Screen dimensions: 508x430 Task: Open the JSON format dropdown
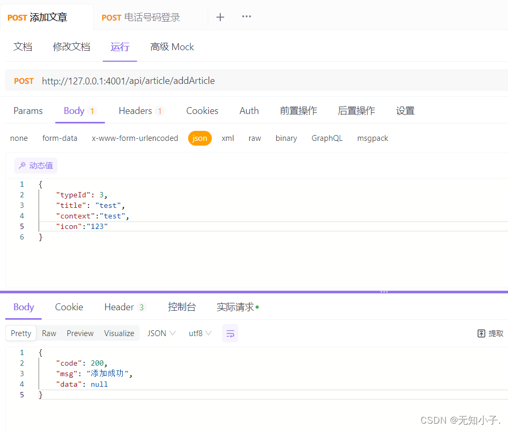click(x=161, y=333)
